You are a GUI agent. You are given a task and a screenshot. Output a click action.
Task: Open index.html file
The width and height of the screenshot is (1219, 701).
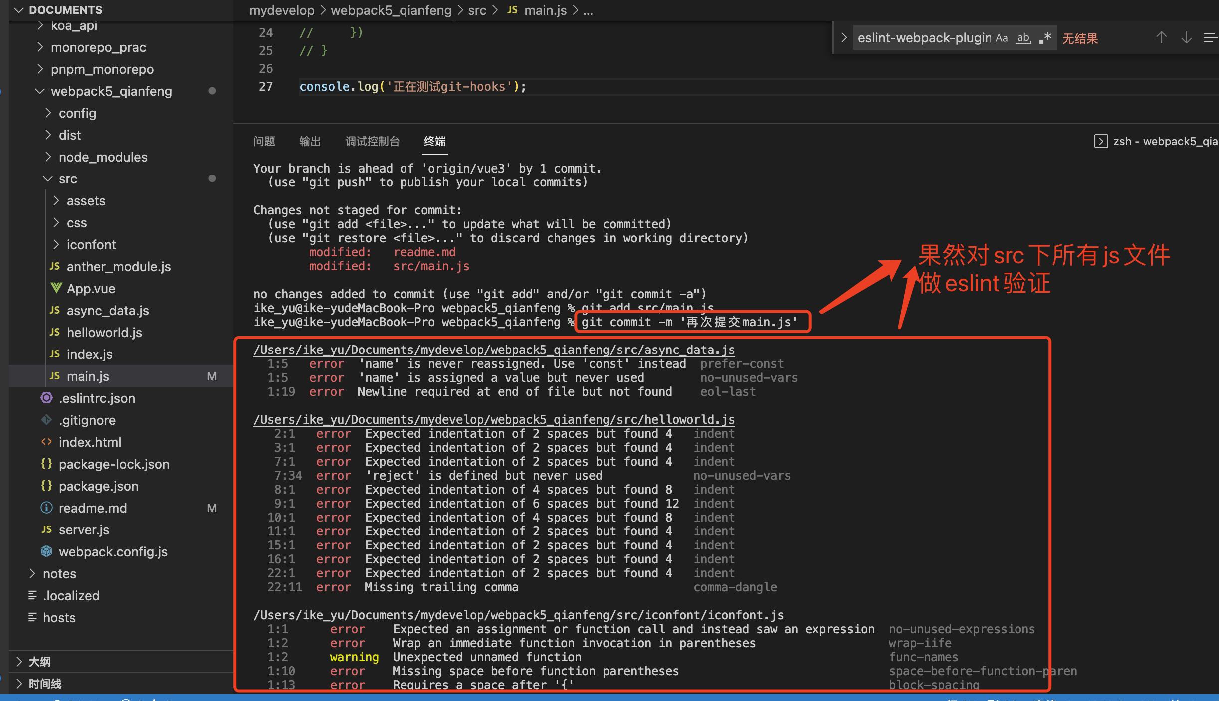[90, 442]
